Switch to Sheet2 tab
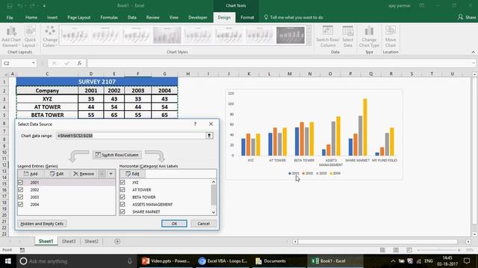 pos(91,241)
